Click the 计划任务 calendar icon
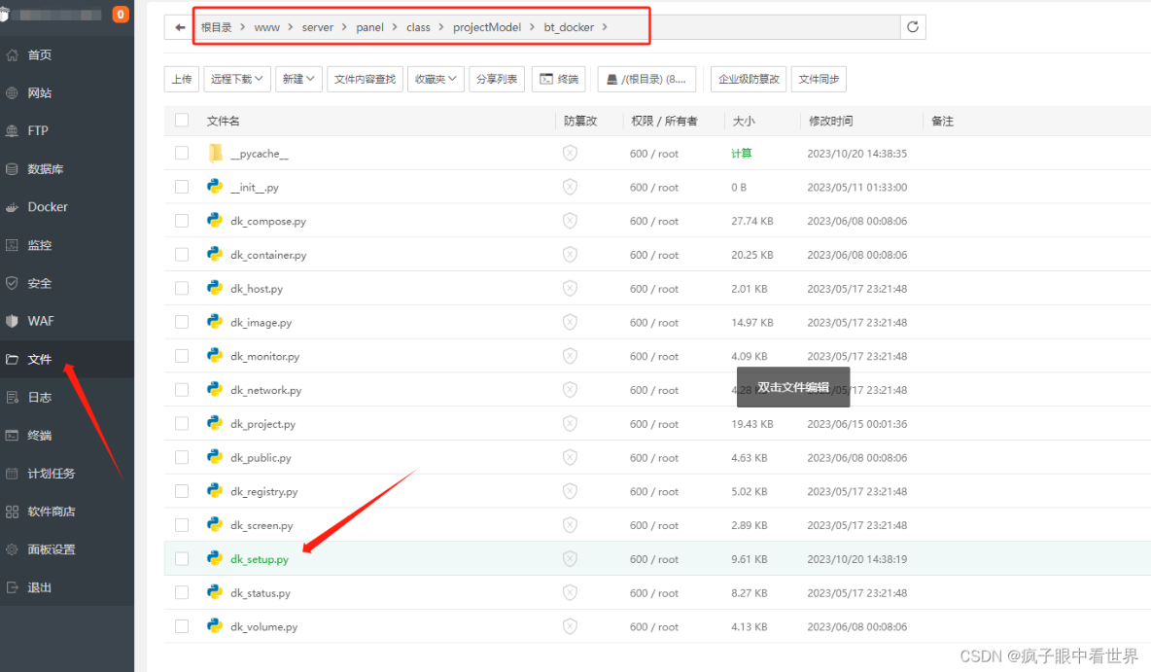1151x672 pixels. [x=12, y=474]
